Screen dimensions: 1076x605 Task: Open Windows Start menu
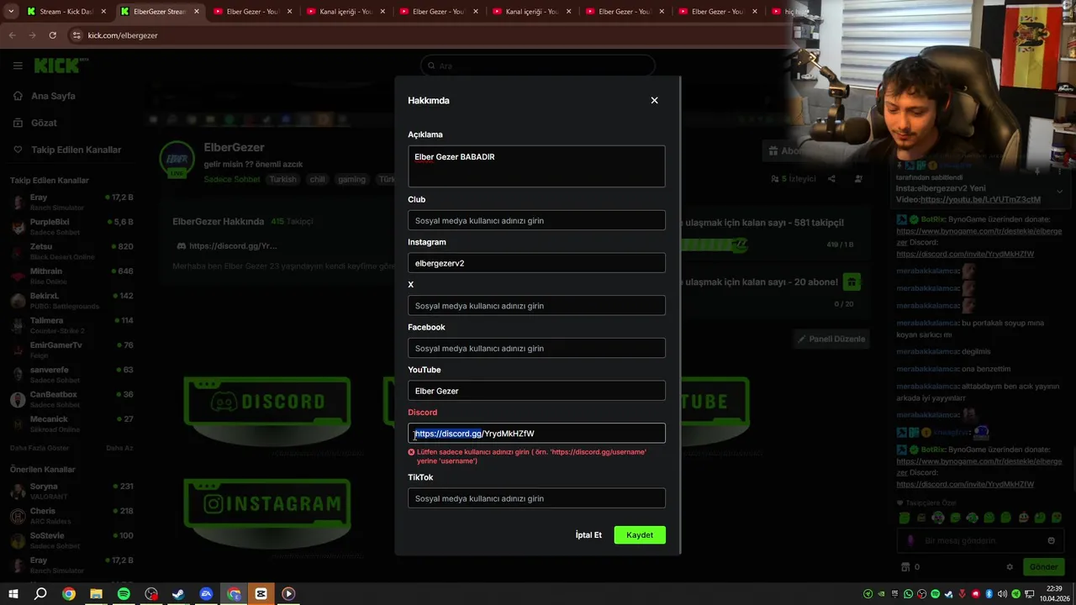click(13, 594)
